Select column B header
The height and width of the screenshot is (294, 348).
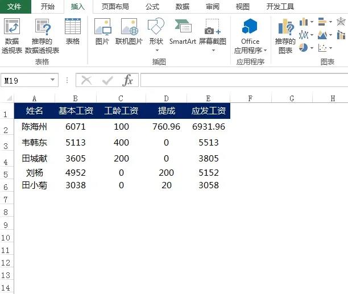75,98
